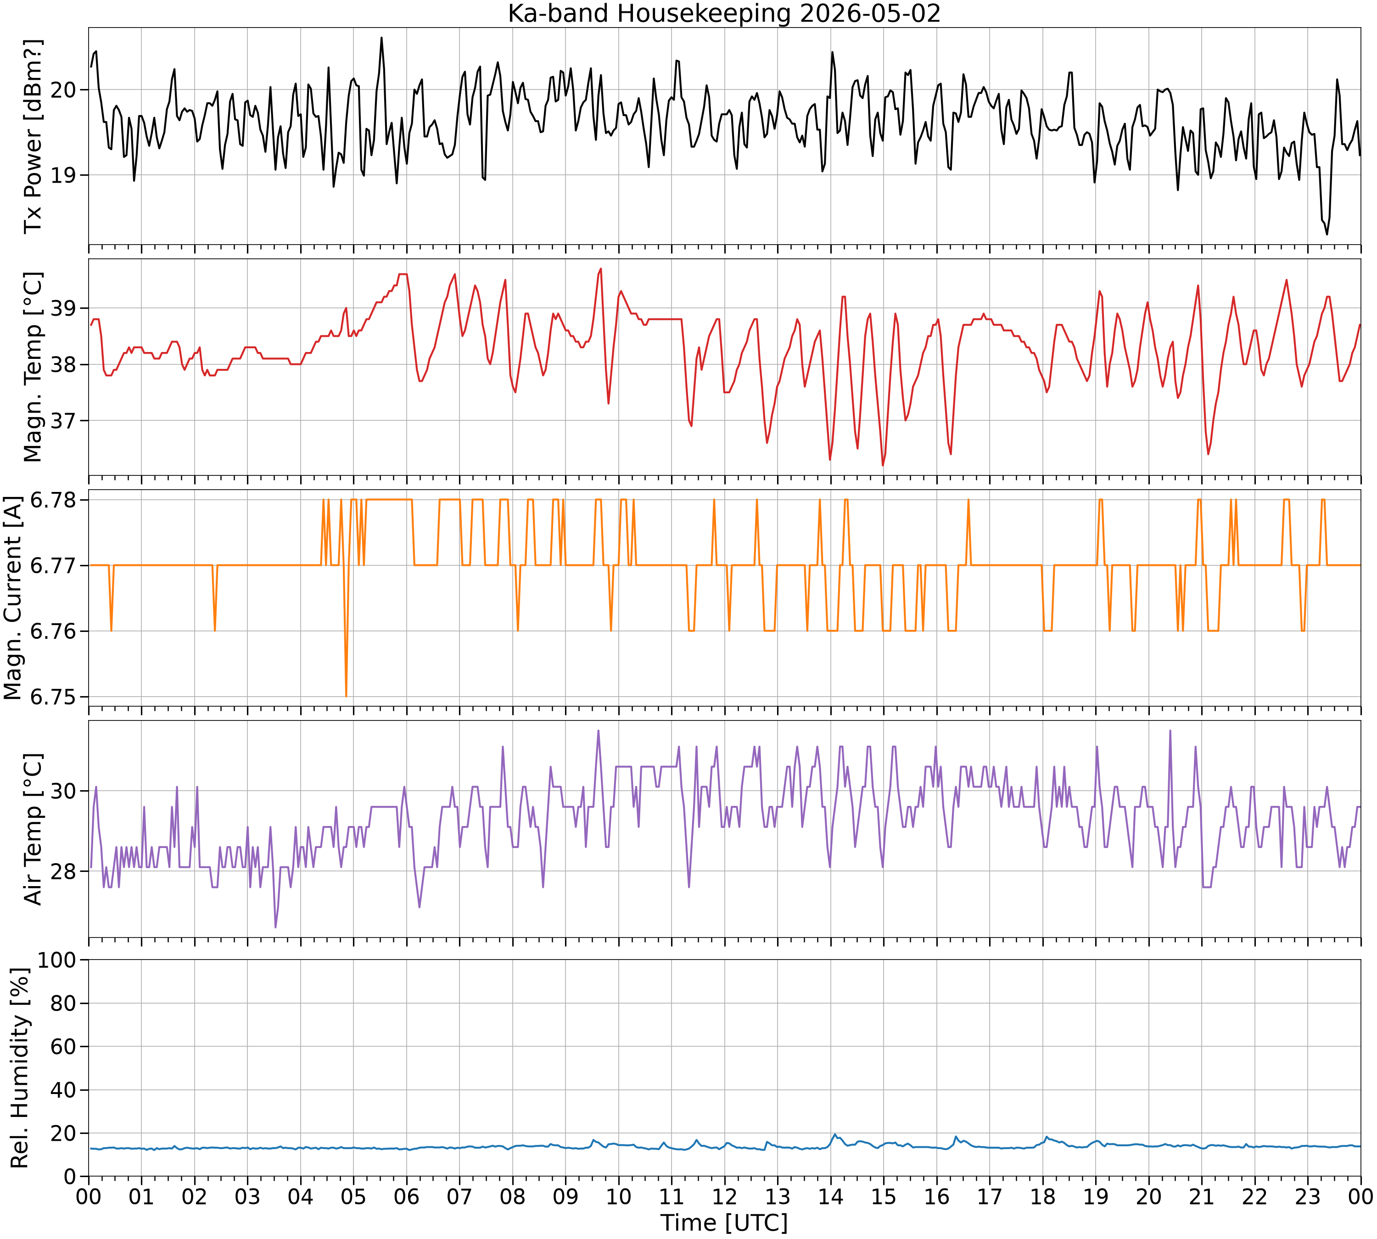1377x1239 pixels.
Task: Click the Magn. Temp lowest point near 15 UTC
Action: (883, 466)
